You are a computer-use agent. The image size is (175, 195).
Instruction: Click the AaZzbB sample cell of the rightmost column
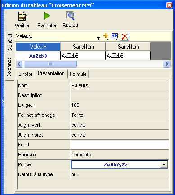click(128, 56)
